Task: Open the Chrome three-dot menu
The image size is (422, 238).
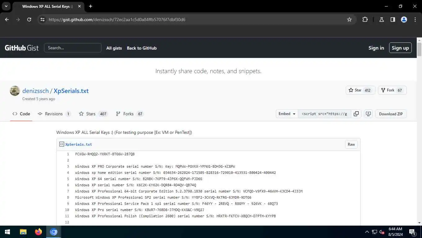Action: (x=415, y=20)
